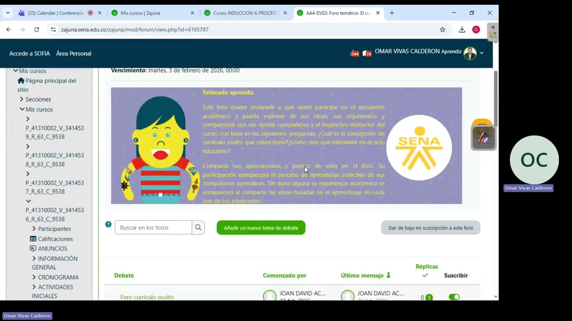Click the SENA logo in banner
Viewport: 572px width, 321px height.
pos(419,148)
